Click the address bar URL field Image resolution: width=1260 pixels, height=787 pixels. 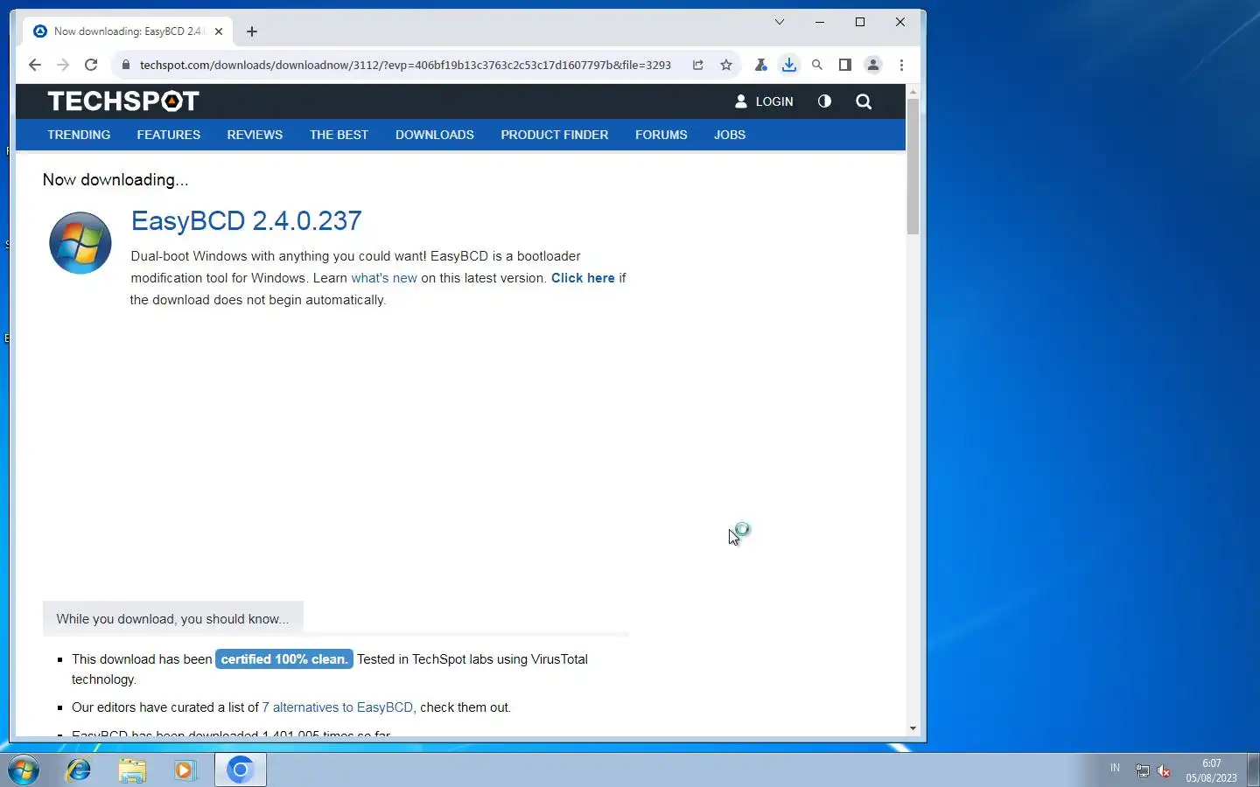point(405,65)
